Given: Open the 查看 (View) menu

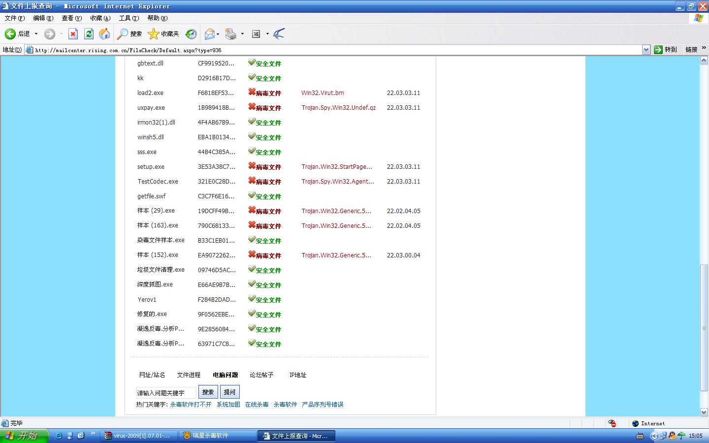Looking at the screenshot, I should pyautogui.click(x=71, y=18).
